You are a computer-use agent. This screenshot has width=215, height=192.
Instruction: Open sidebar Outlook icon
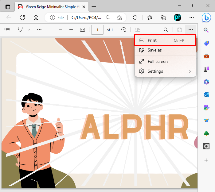[x=206, y=95]
